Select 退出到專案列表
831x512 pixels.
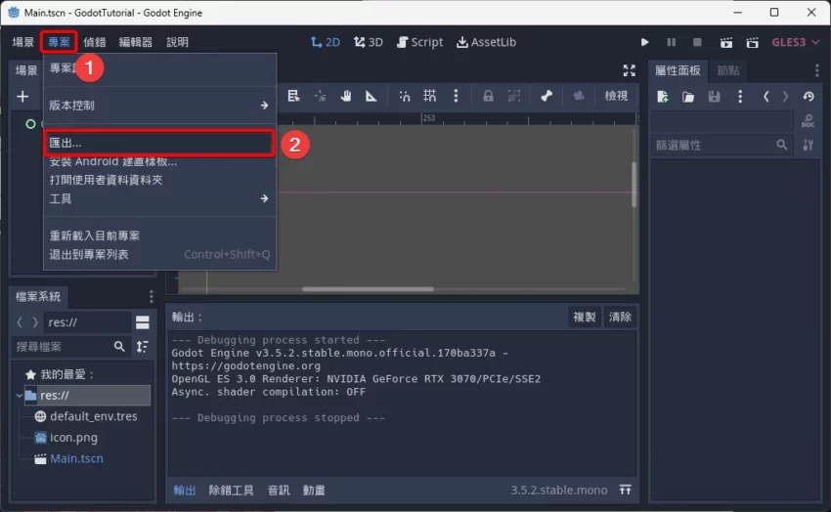pyautogui.click(x=159, y=254)
